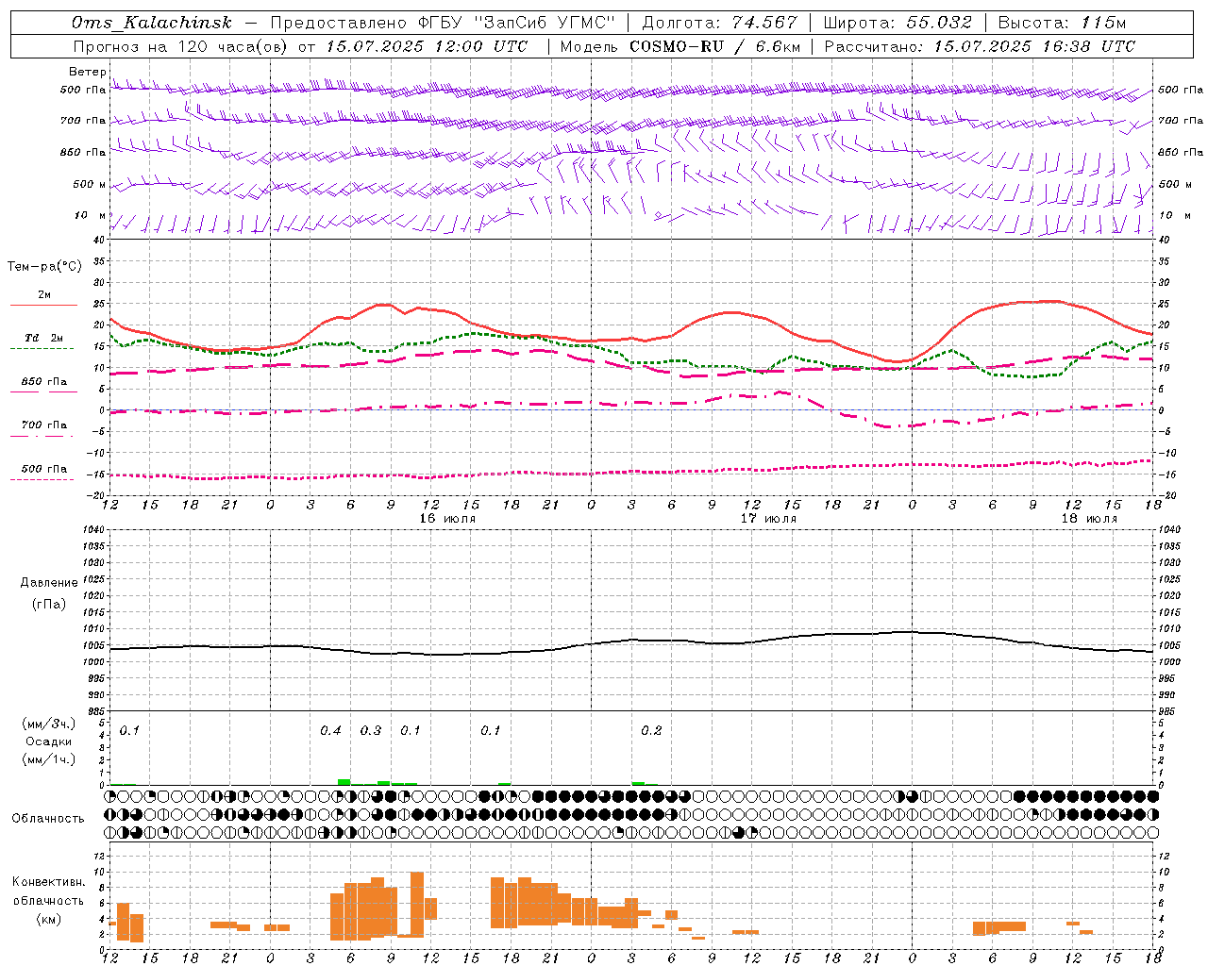Click the 17 июля date label
The width and height of the screenshot is (1208, 966).
[768, 518]
